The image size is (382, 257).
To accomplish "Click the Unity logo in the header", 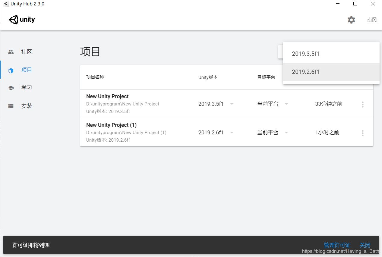I will click(x=22, y=20).
